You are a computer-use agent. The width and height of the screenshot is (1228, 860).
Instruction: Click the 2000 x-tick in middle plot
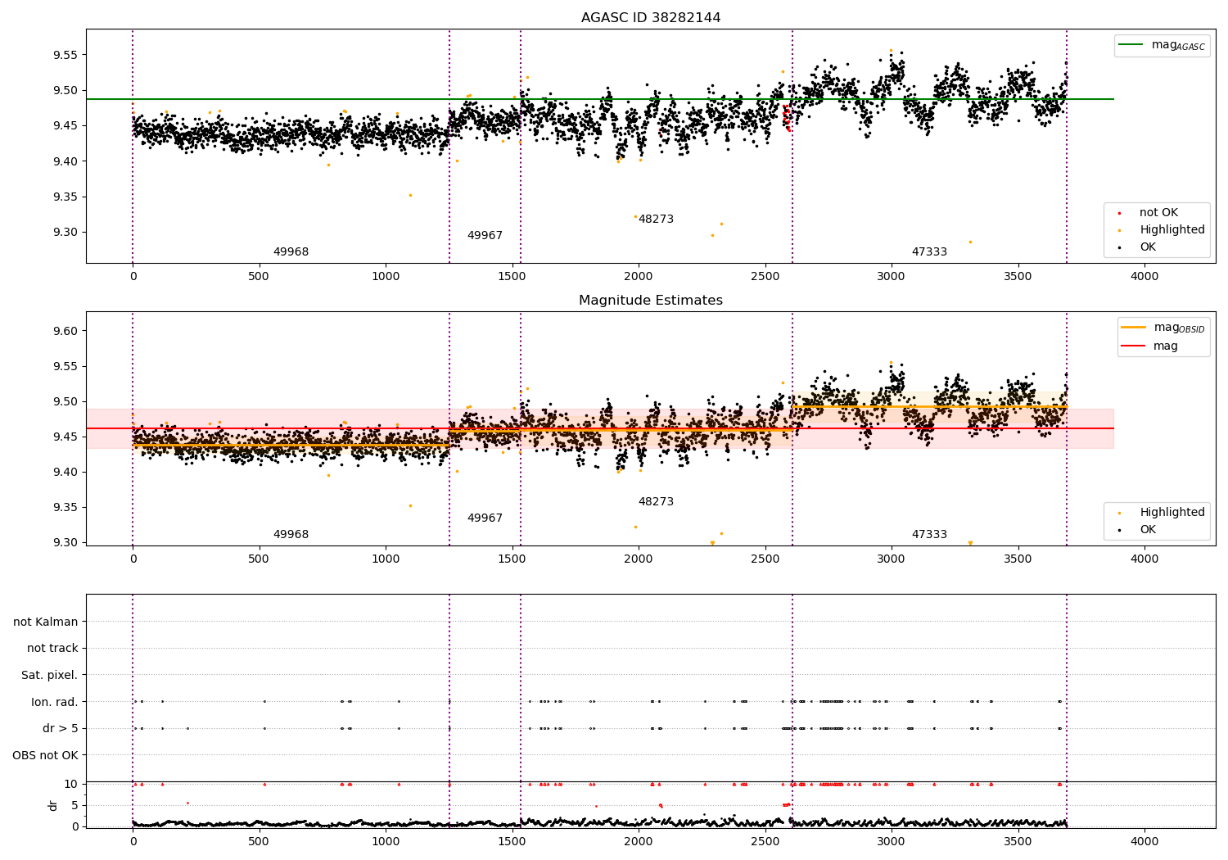click(x=639, y=559)
